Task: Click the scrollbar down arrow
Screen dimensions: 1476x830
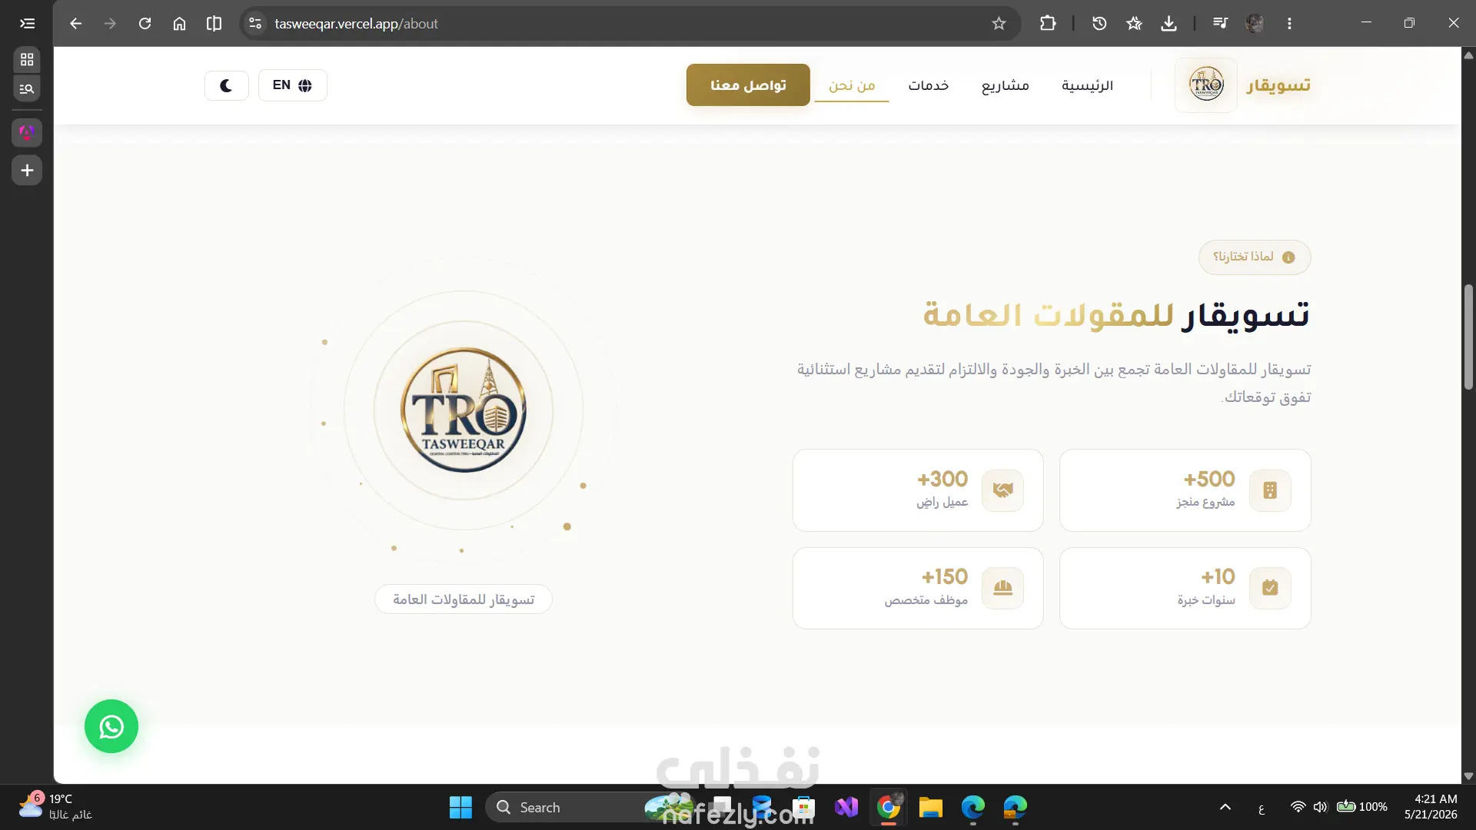Action: (x=1468, y=776)
